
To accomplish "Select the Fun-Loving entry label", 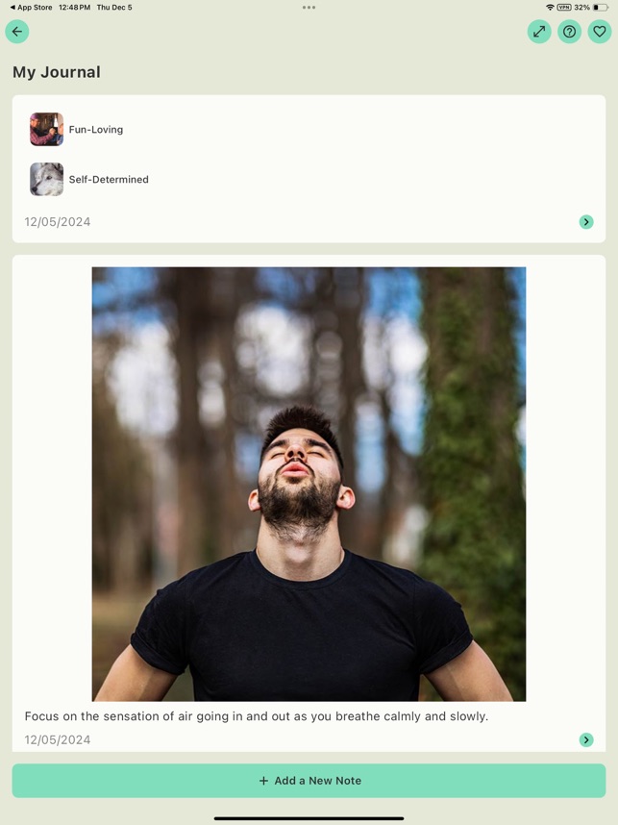I will point(95,129).
